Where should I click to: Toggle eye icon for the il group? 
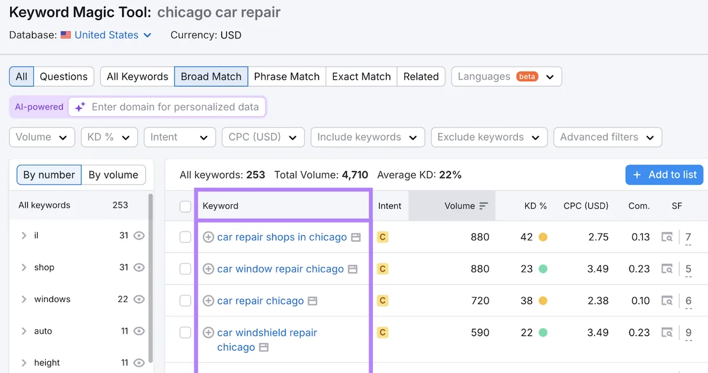click(139, 235)
